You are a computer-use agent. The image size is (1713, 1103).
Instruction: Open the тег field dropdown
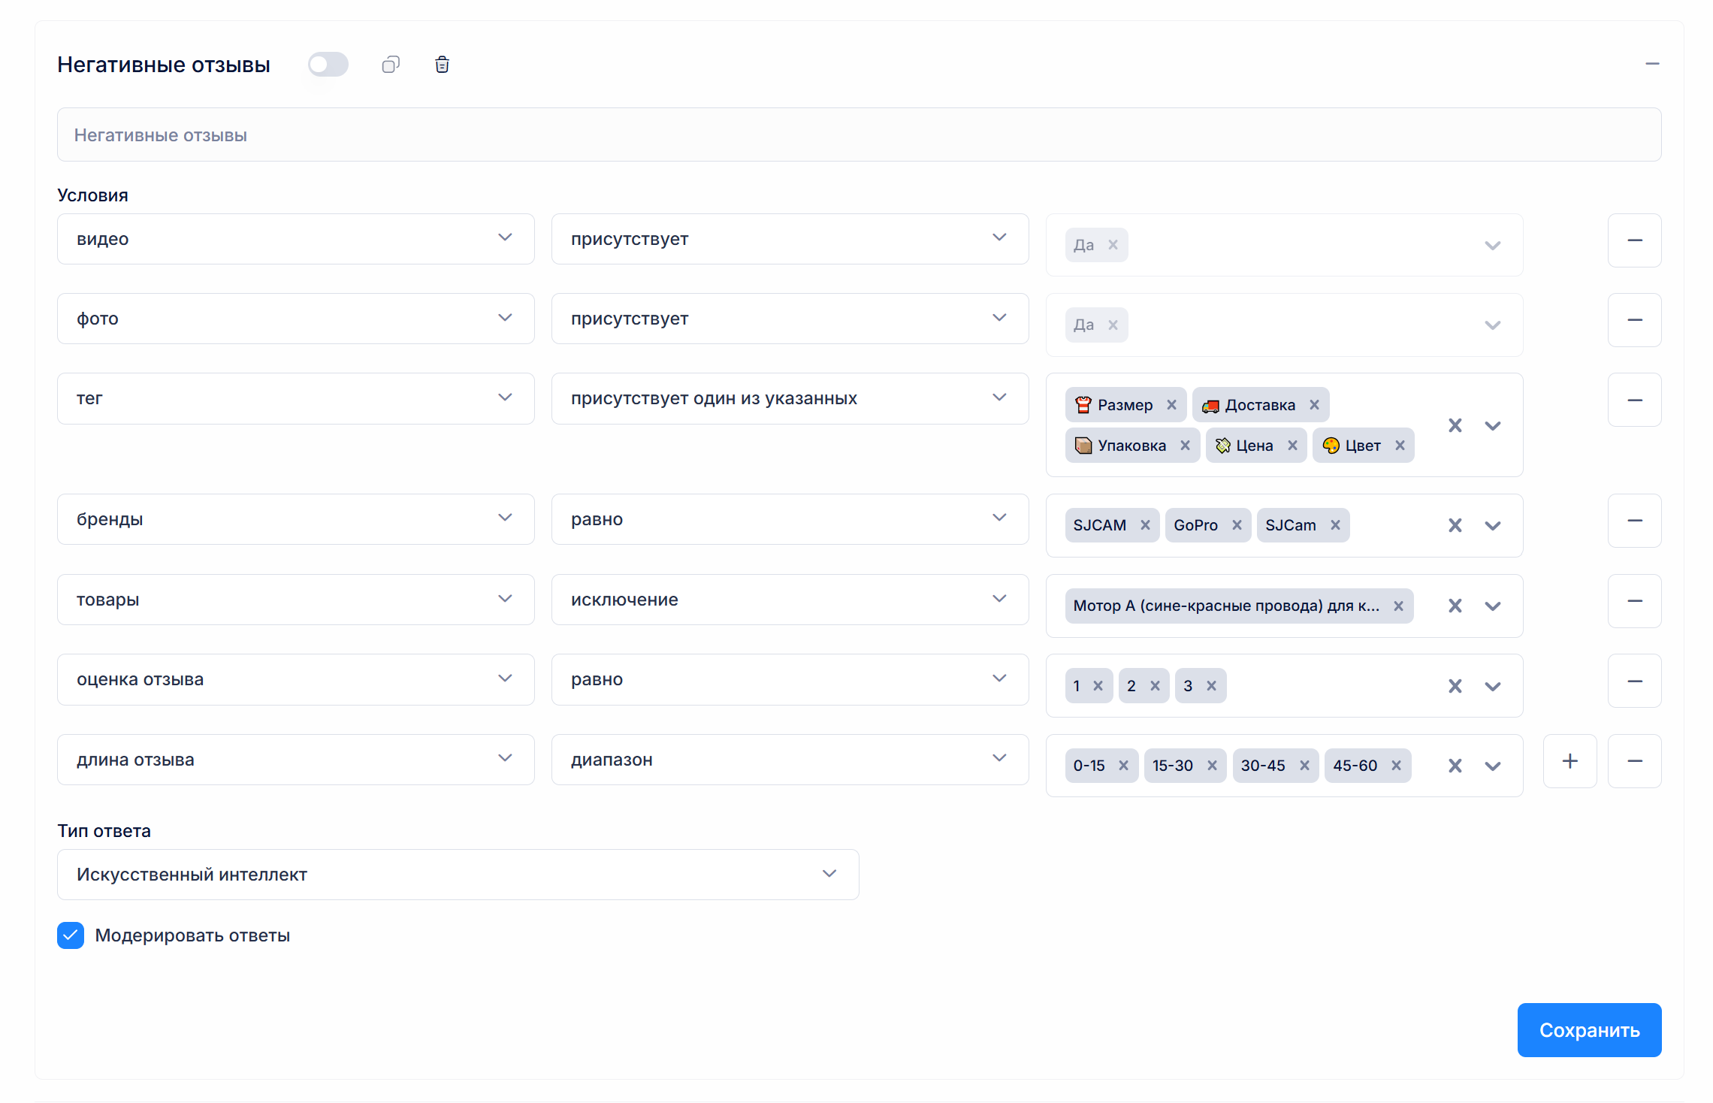pos(295,398)
